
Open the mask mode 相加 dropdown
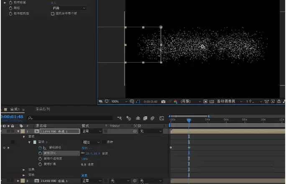tap(91, 142)
